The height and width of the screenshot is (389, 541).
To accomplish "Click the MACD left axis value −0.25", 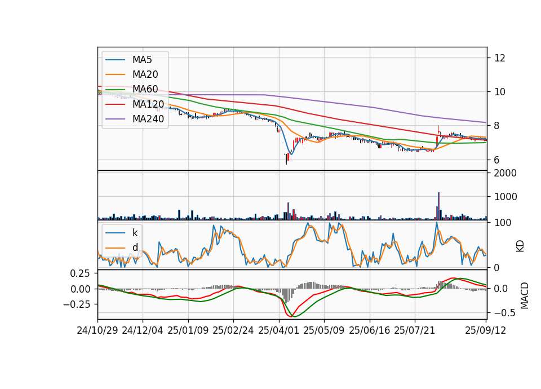I will [x=77, y=304].
